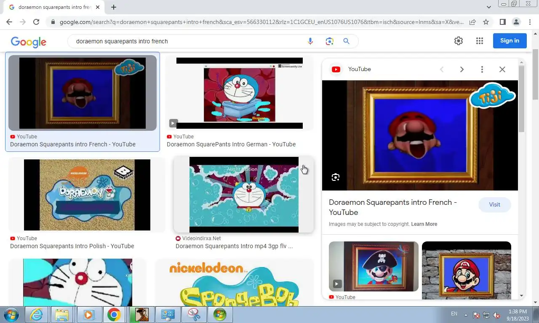Open Windows Media Player from taskbar
Screen dimensions: 539x323
coord(88,315)
